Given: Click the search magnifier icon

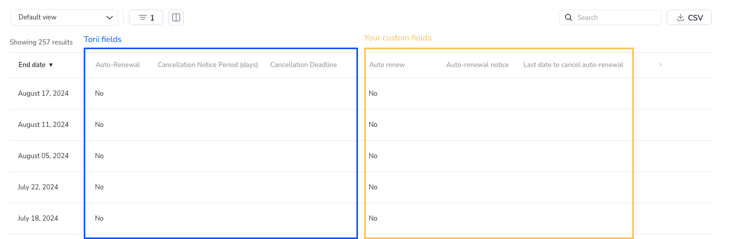Looking at the screenshot, I should (569, 17).
